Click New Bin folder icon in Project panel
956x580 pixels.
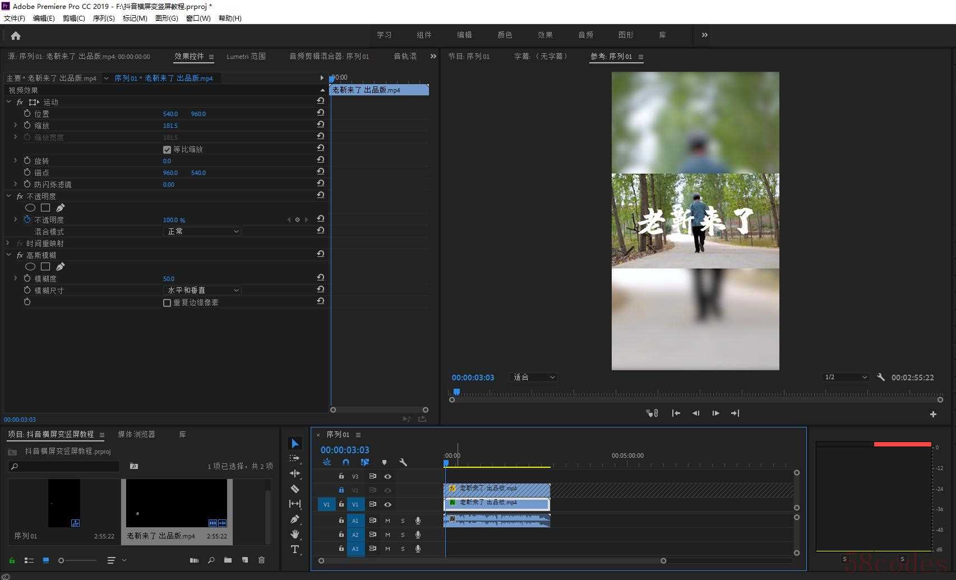[x=228, y=560]
